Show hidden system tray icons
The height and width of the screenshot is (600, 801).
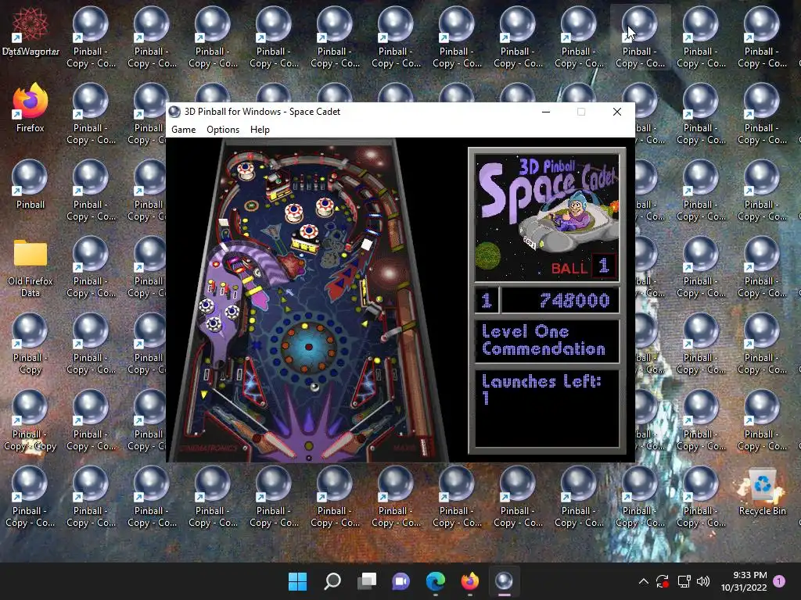tap(644, 581)
